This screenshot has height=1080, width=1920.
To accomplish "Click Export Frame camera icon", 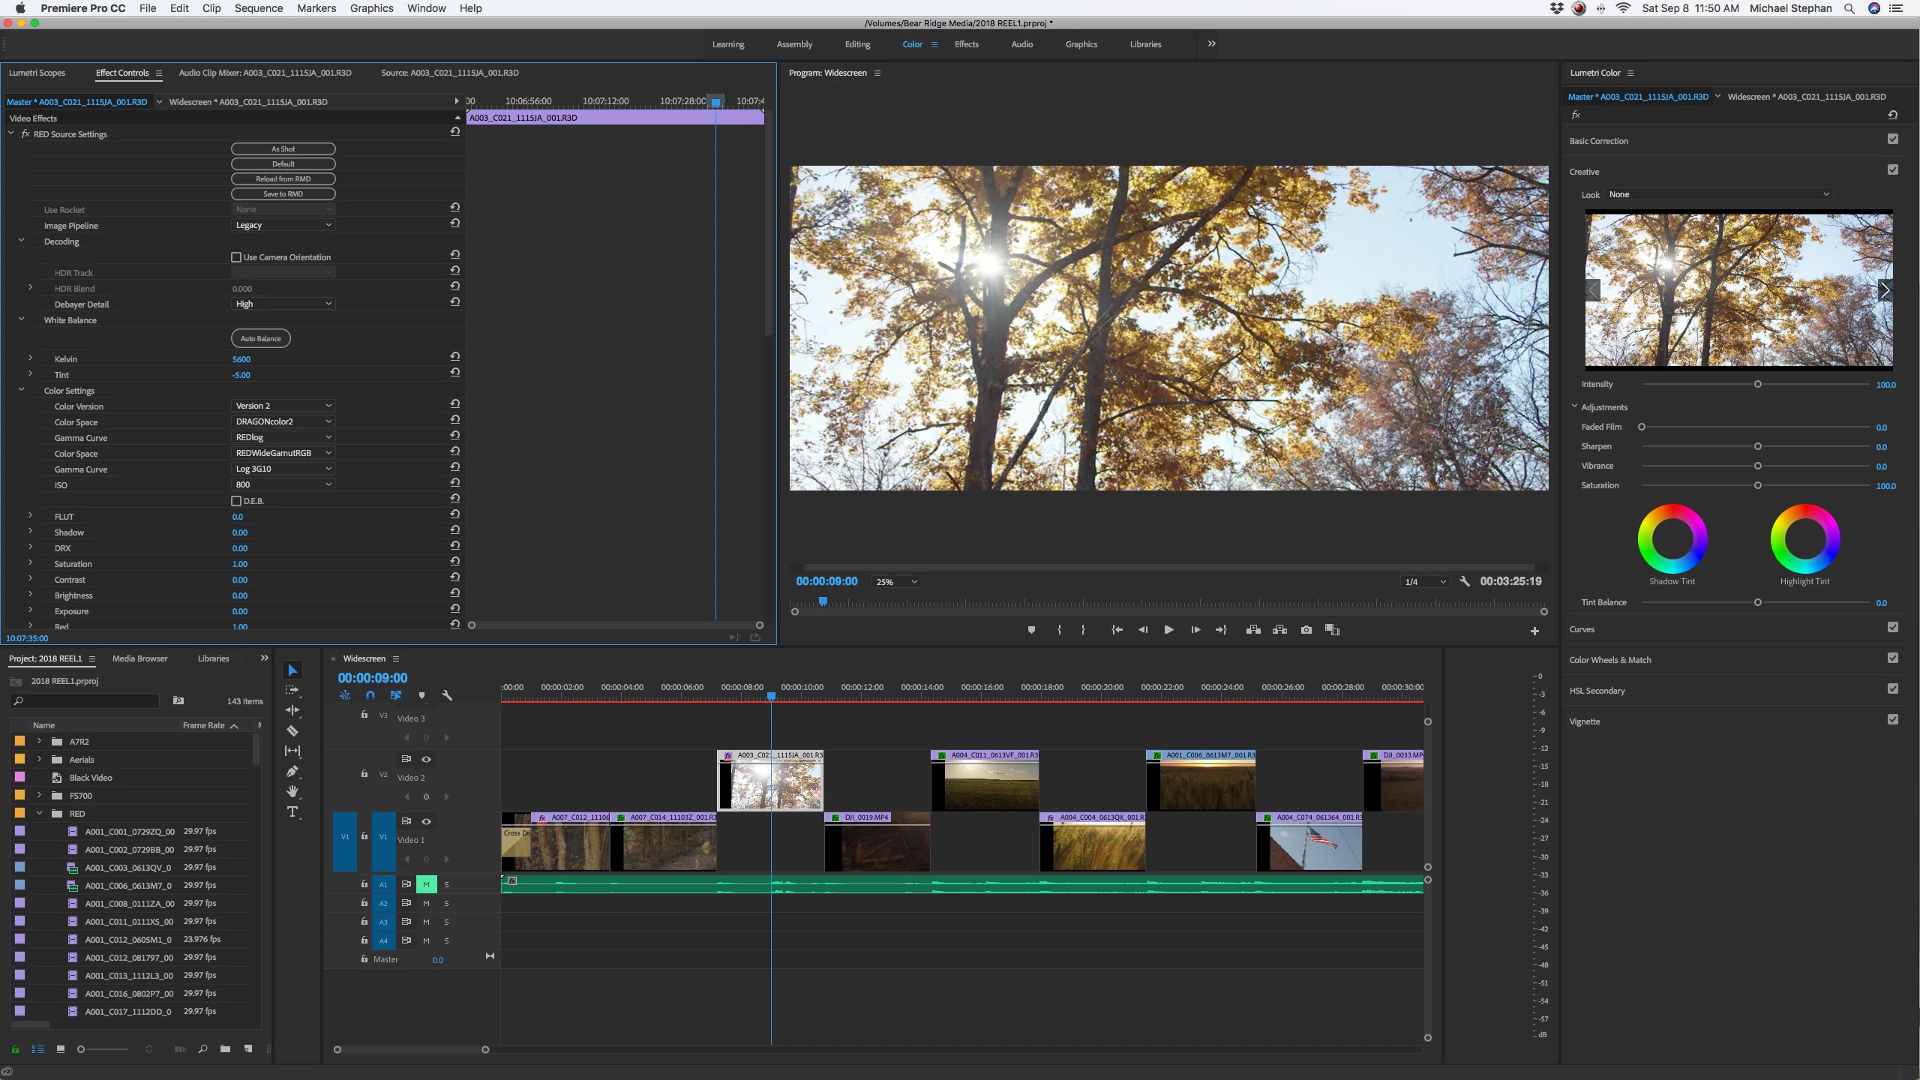I will 1306,630.
